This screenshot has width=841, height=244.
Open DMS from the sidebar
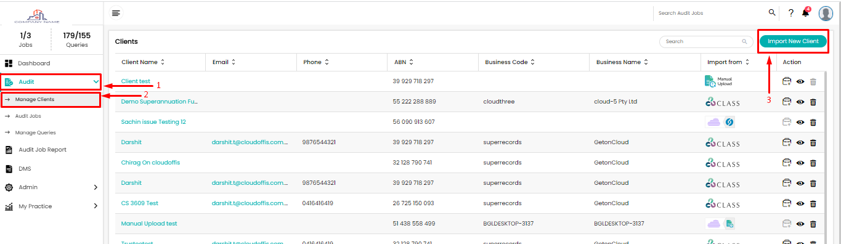25,168
